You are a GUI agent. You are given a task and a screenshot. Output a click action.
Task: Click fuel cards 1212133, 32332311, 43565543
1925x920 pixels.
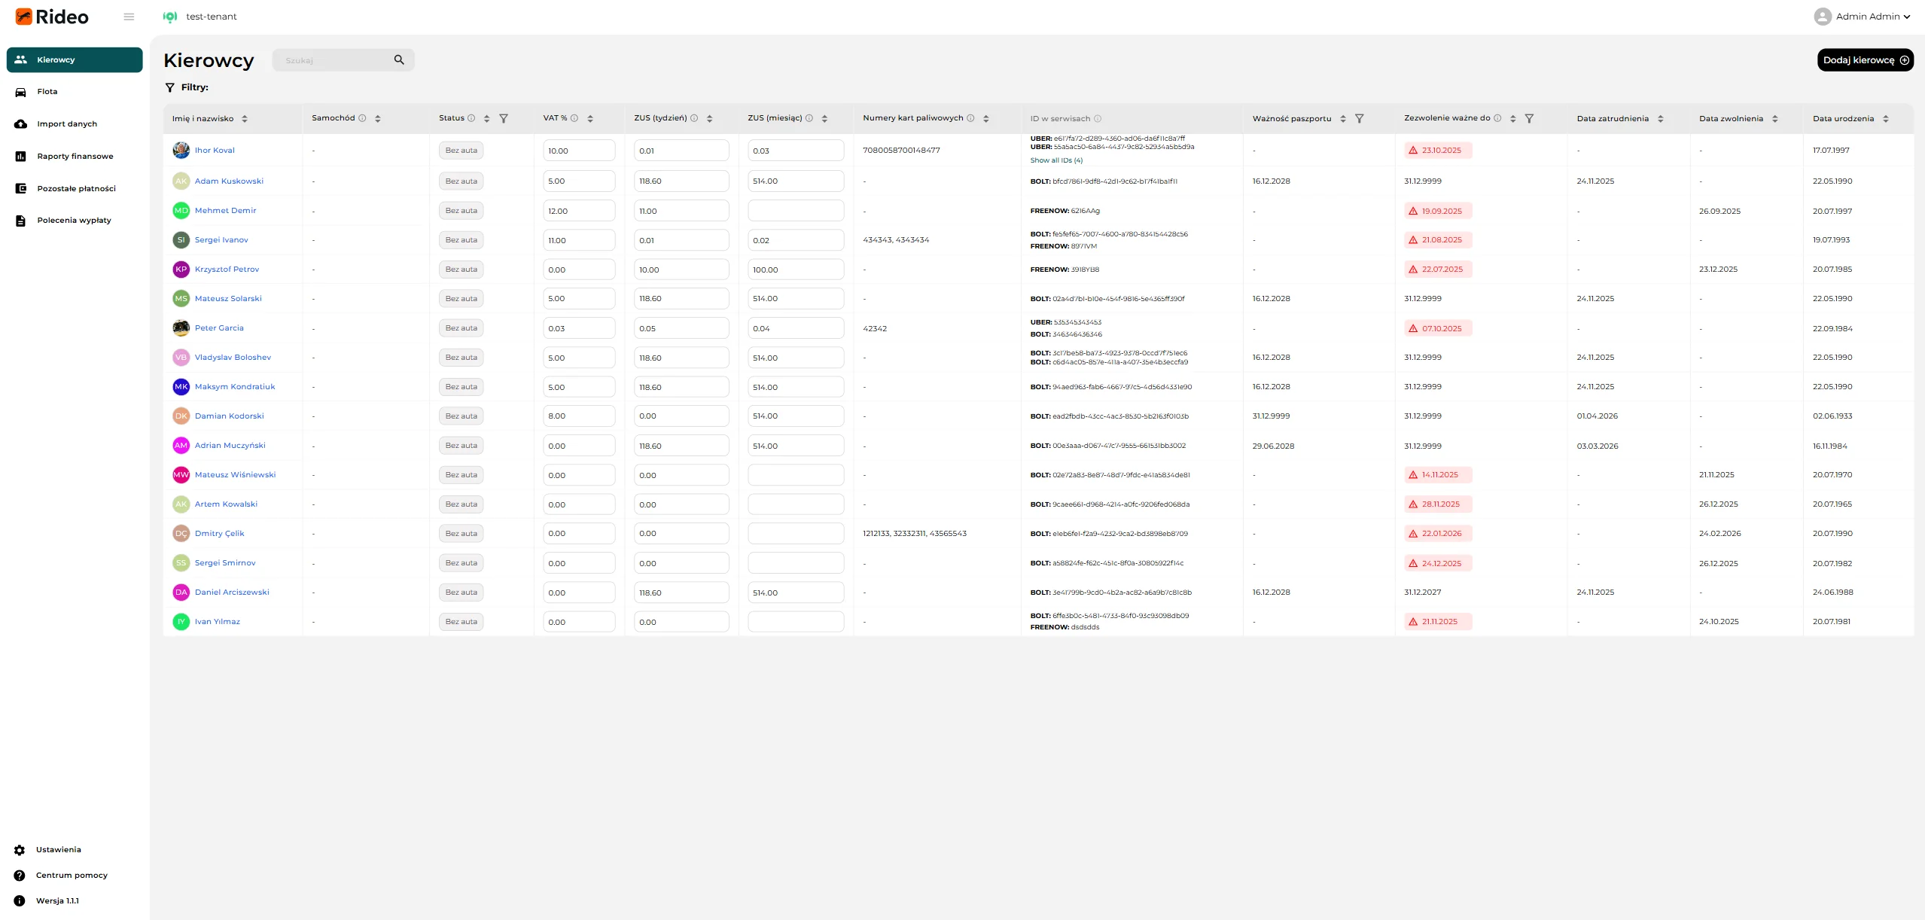(x=915, y=534)
